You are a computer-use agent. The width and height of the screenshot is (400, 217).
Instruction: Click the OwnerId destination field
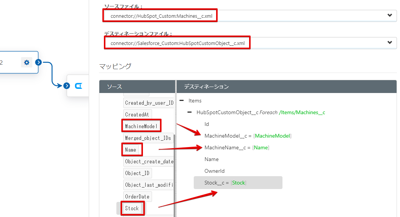[x=214, y=171]
